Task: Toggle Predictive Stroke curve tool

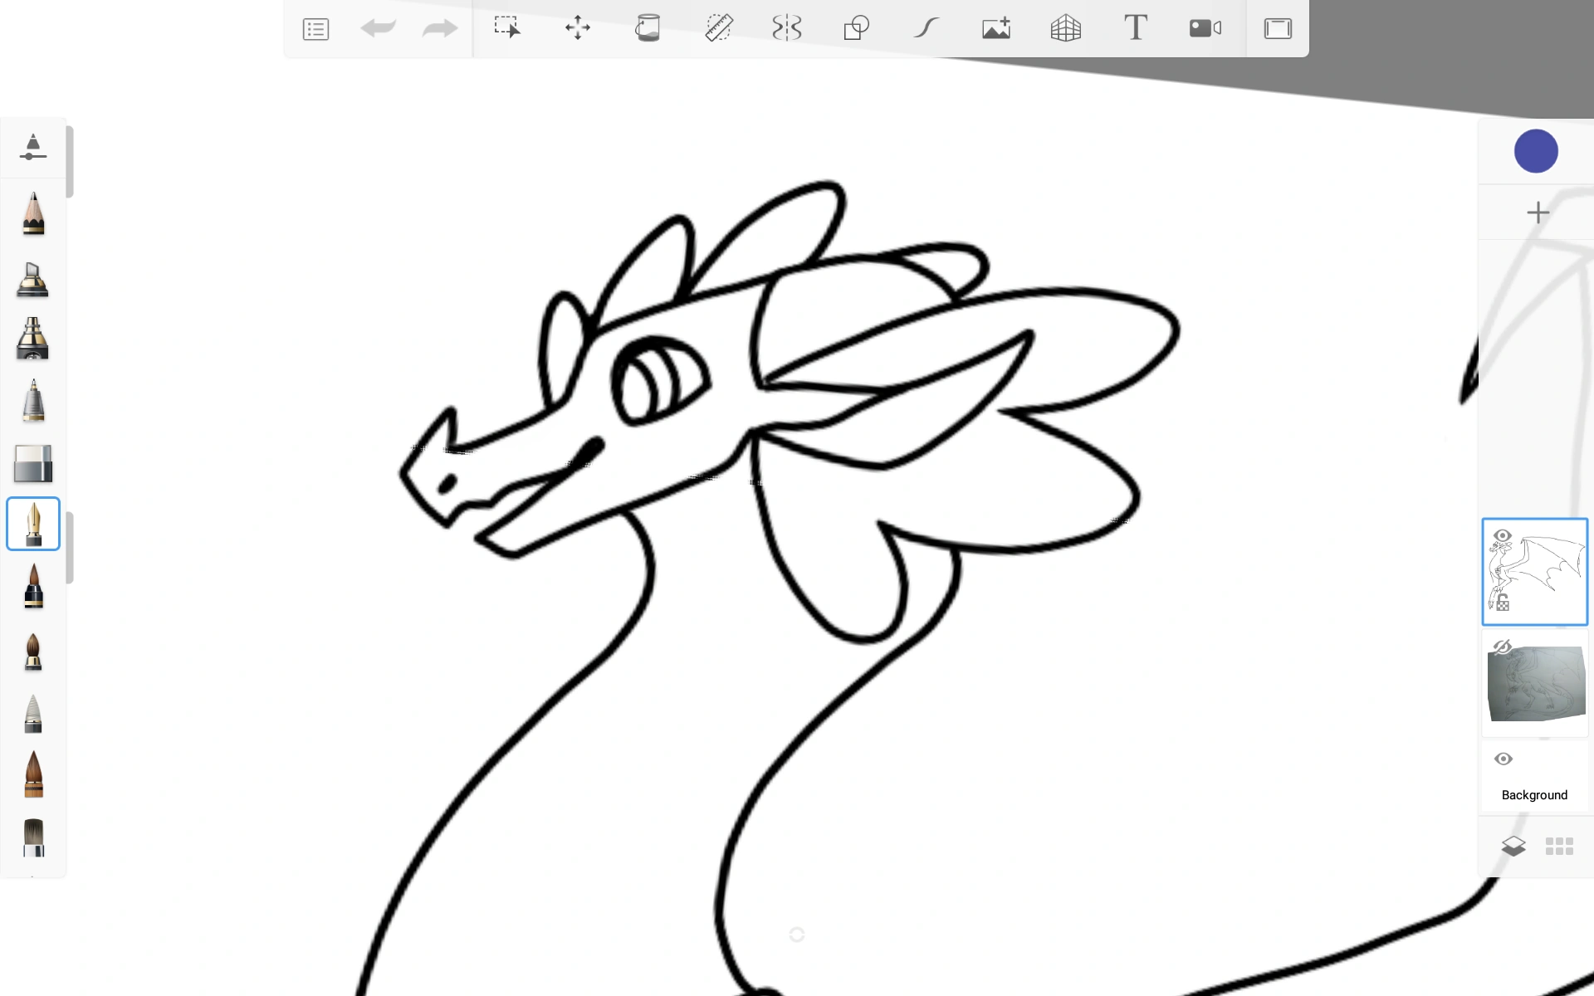Action: point(926,28)
